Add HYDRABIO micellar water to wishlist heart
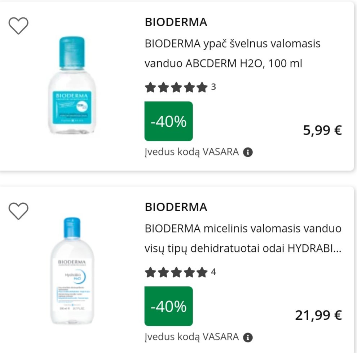This screenshot has width=357, height=353. click(18, 211)
